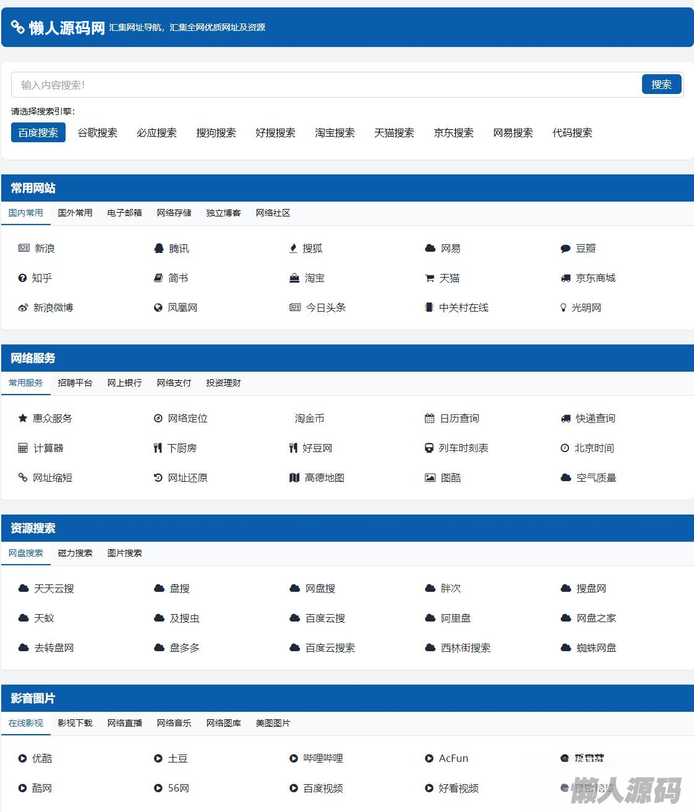Click the cloud icon beside 网易
This screenshot has width=694, height=812.
430,248
